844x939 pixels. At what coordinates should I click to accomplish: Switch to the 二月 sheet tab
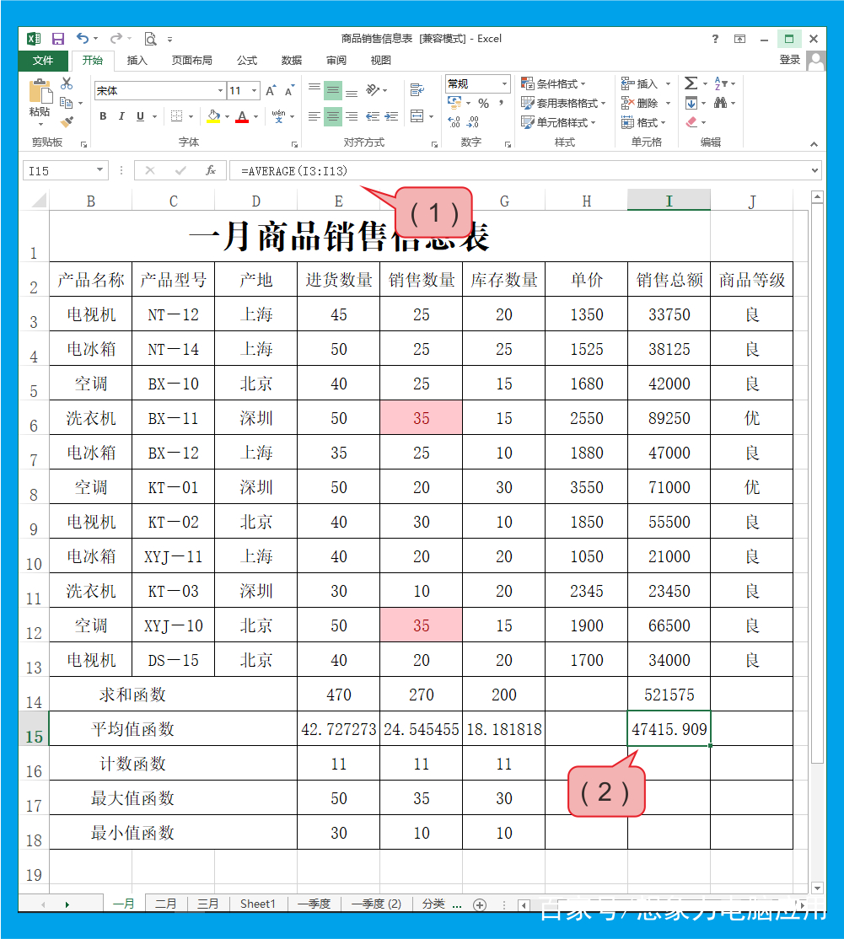point(165,904)
